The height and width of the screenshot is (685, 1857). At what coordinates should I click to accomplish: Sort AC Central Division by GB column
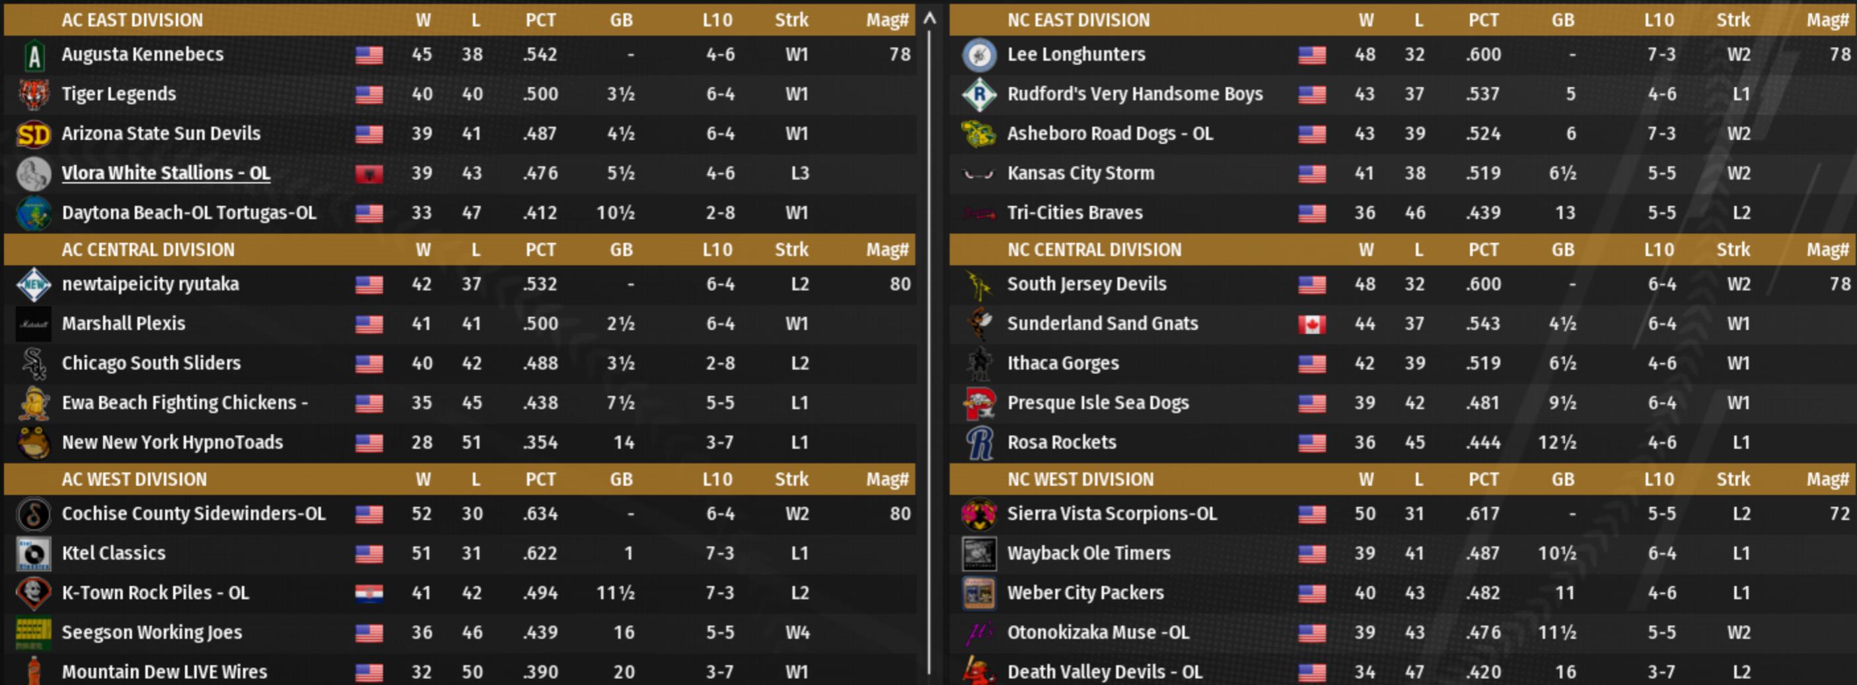pyautogui.click(x=621, y=250)
